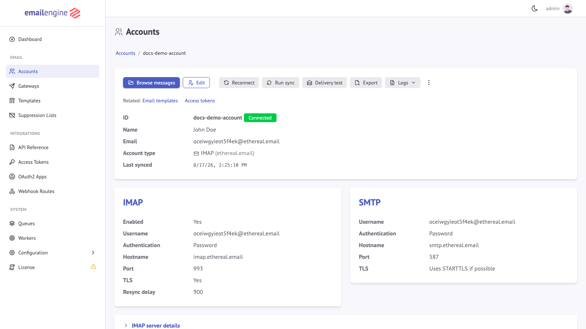
Task: Click the OAuth2 Apps icon
Action: [12, 177]
